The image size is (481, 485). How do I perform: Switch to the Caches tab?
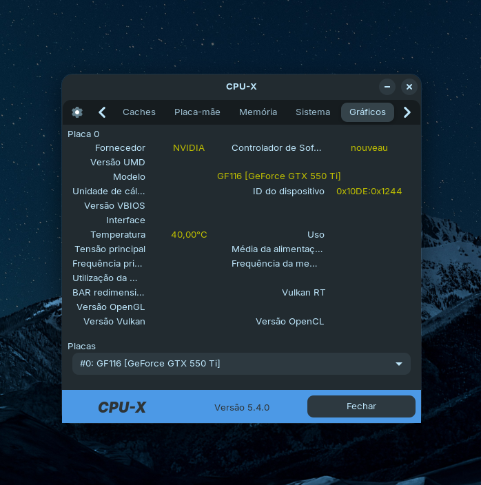coord(139,112)
